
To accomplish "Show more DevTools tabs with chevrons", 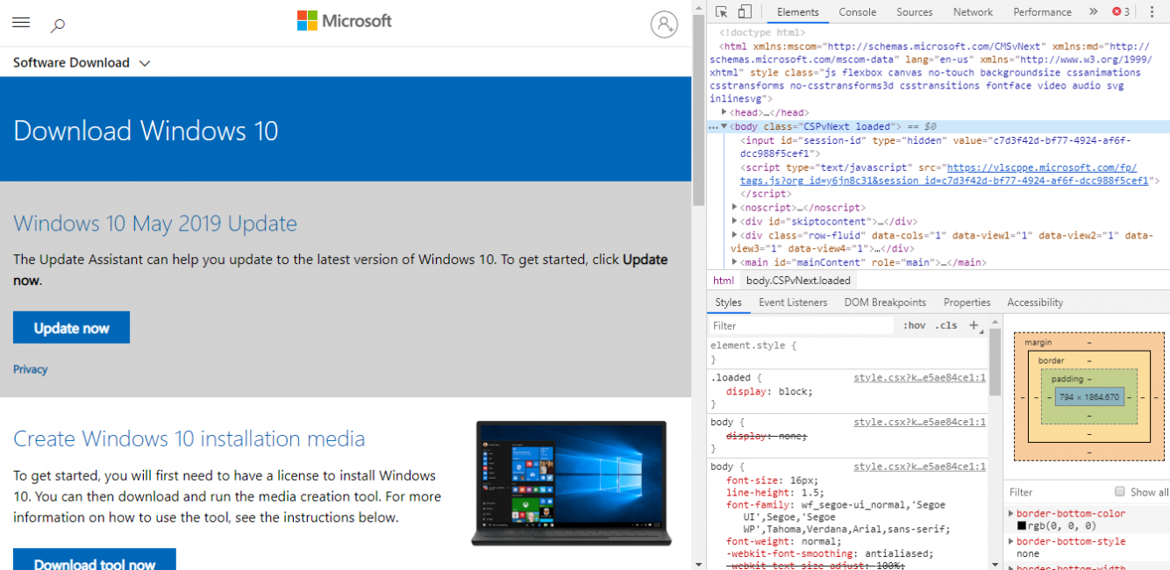I will (x=1093, y=12).
